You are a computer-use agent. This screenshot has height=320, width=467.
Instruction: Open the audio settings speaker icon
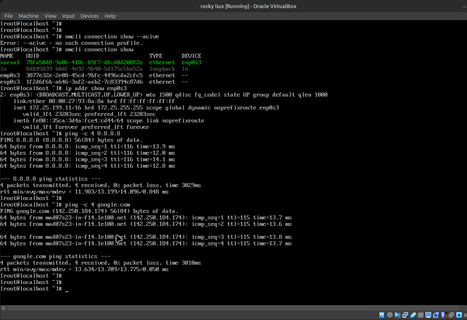coord(397,315)
